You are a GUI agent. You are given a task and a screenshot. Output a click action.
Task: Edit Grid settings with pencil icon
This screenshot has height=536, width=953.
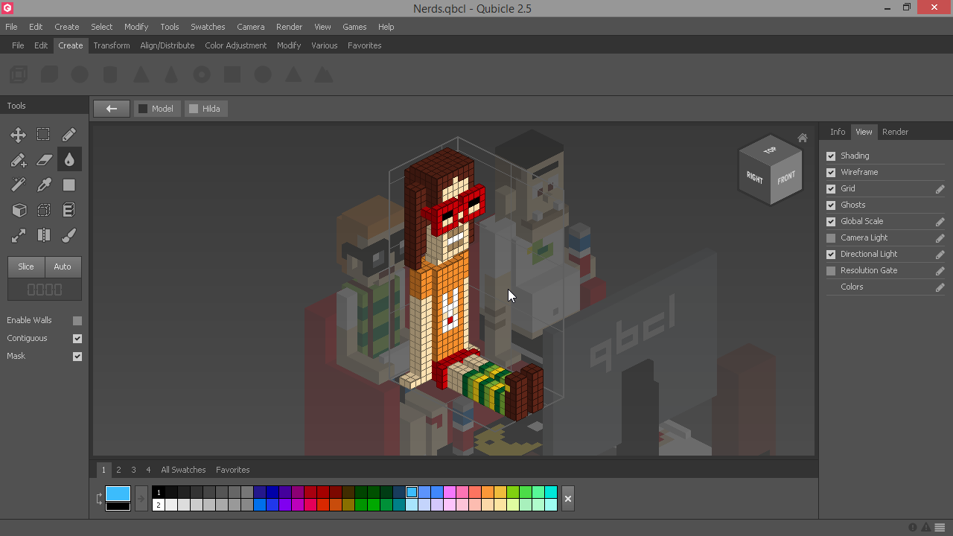pos(940,189)
